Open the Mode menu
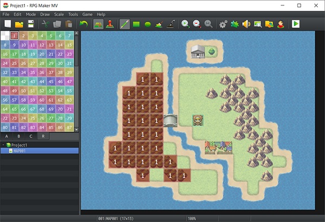Image resolution: width=325 pixels, height=222 pixels. click(31, 14)
